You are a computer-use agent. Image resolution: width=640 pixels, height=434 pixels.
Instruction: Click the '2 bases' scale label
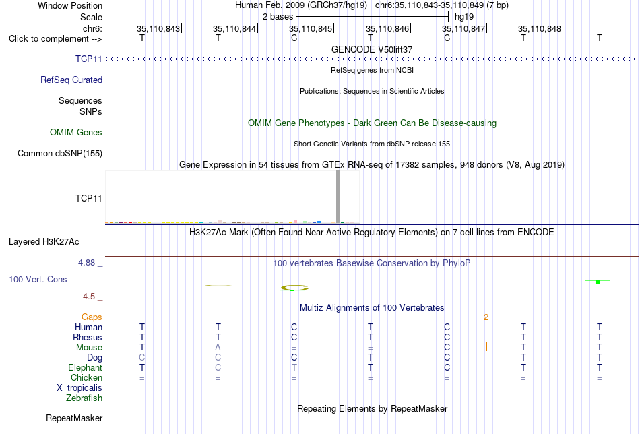point(278,17)
